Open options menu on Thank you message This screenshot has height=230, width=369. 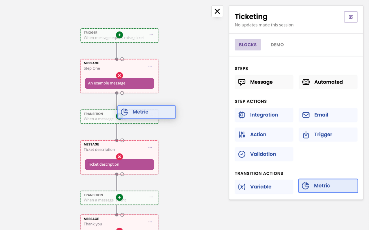coord(150,222)
